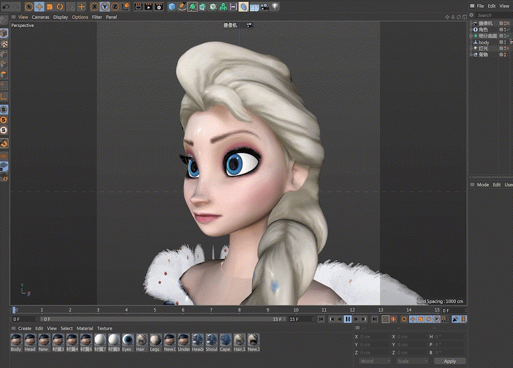Toggle green check of 细分曲面 object
The width and height of the screenshot is (513, 368).
coord(508,36)
